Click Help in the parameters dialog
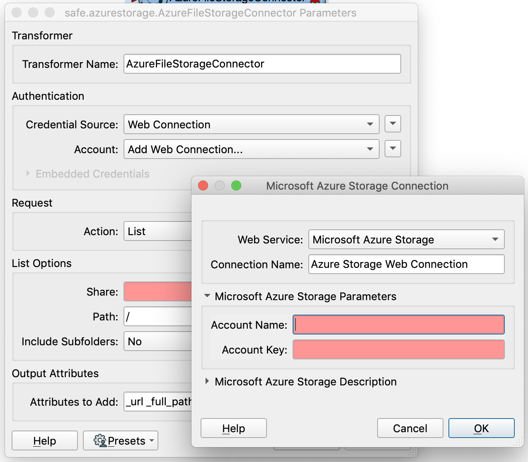 (44, 440)
